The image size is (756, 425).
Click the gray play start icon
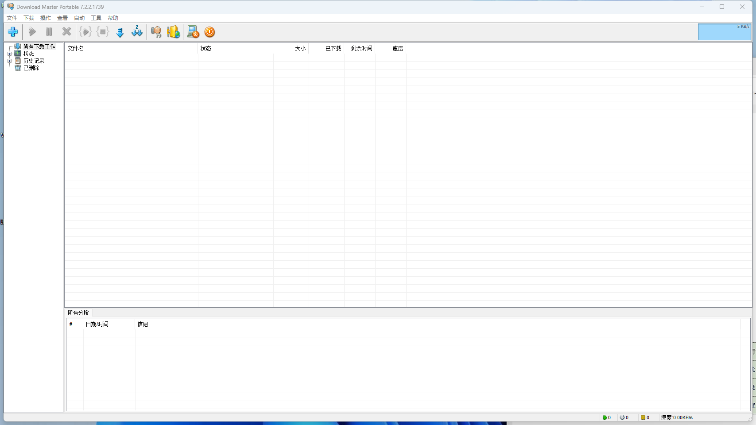tap(32, 32)
